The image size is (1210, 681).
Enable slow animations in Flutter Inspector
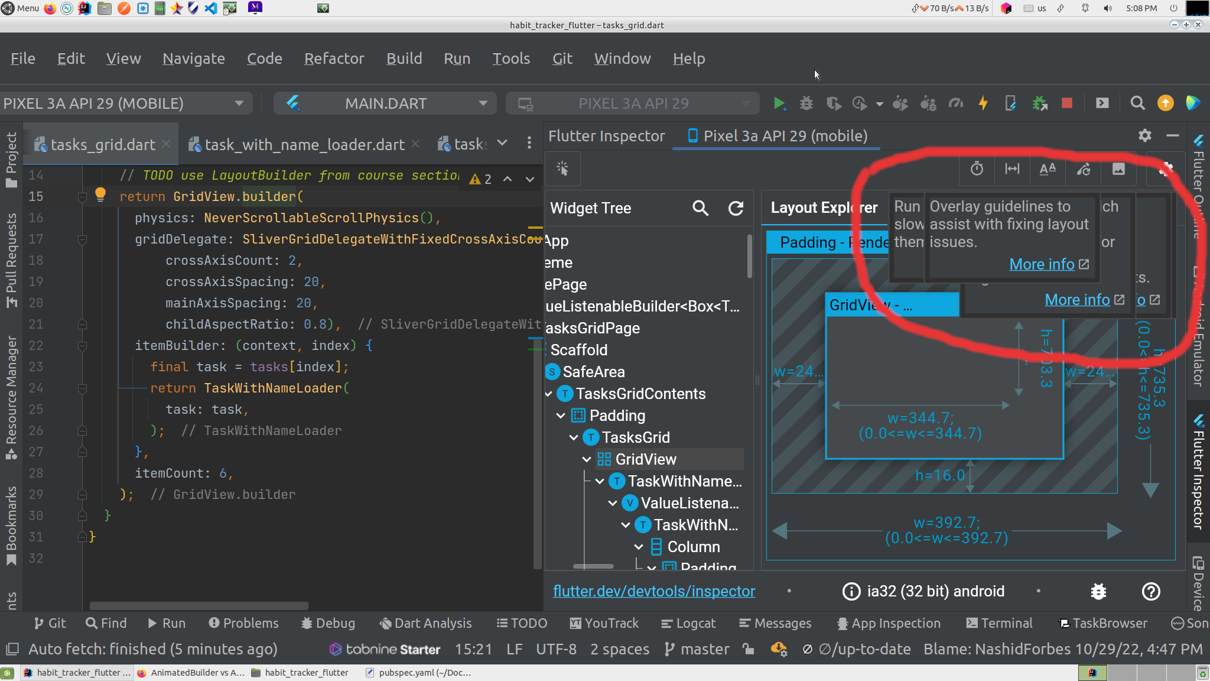click(977, 170)
